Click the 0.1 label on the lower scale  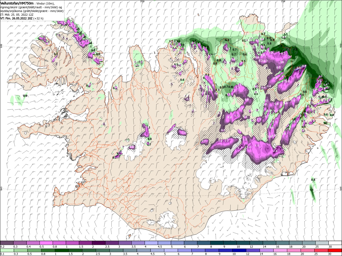[2, 254]
